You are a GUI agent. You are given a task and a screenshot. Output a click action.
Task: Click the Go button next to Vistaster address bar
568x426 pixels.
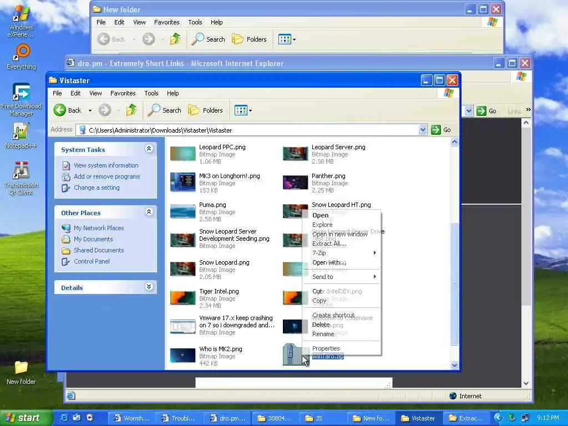441,130
